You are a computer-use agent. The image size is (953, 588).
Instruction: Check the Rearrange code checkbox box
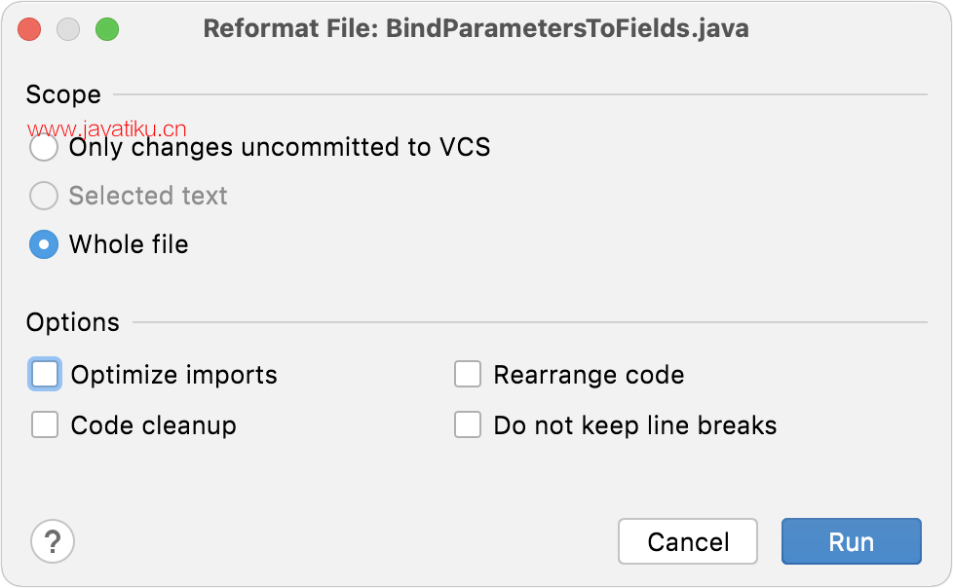pos(468,374)
